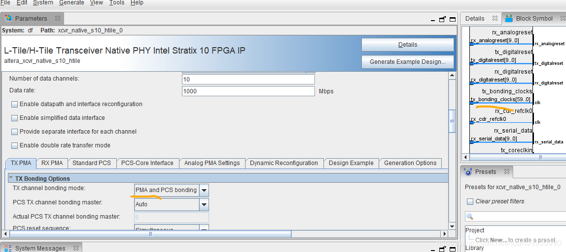Select Project in presets tree

point(475,230)
